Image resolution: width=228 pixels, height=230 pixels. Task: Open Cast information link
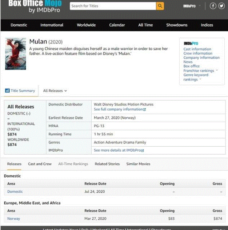click(x=197, y=49)
